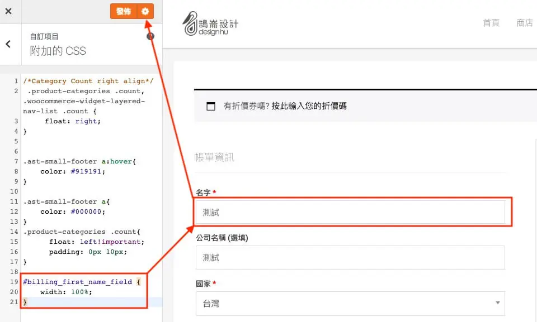Click code line '#billing_first_name_field {'
This screenshot has width=537, height=322.
(x=82, y=282)
